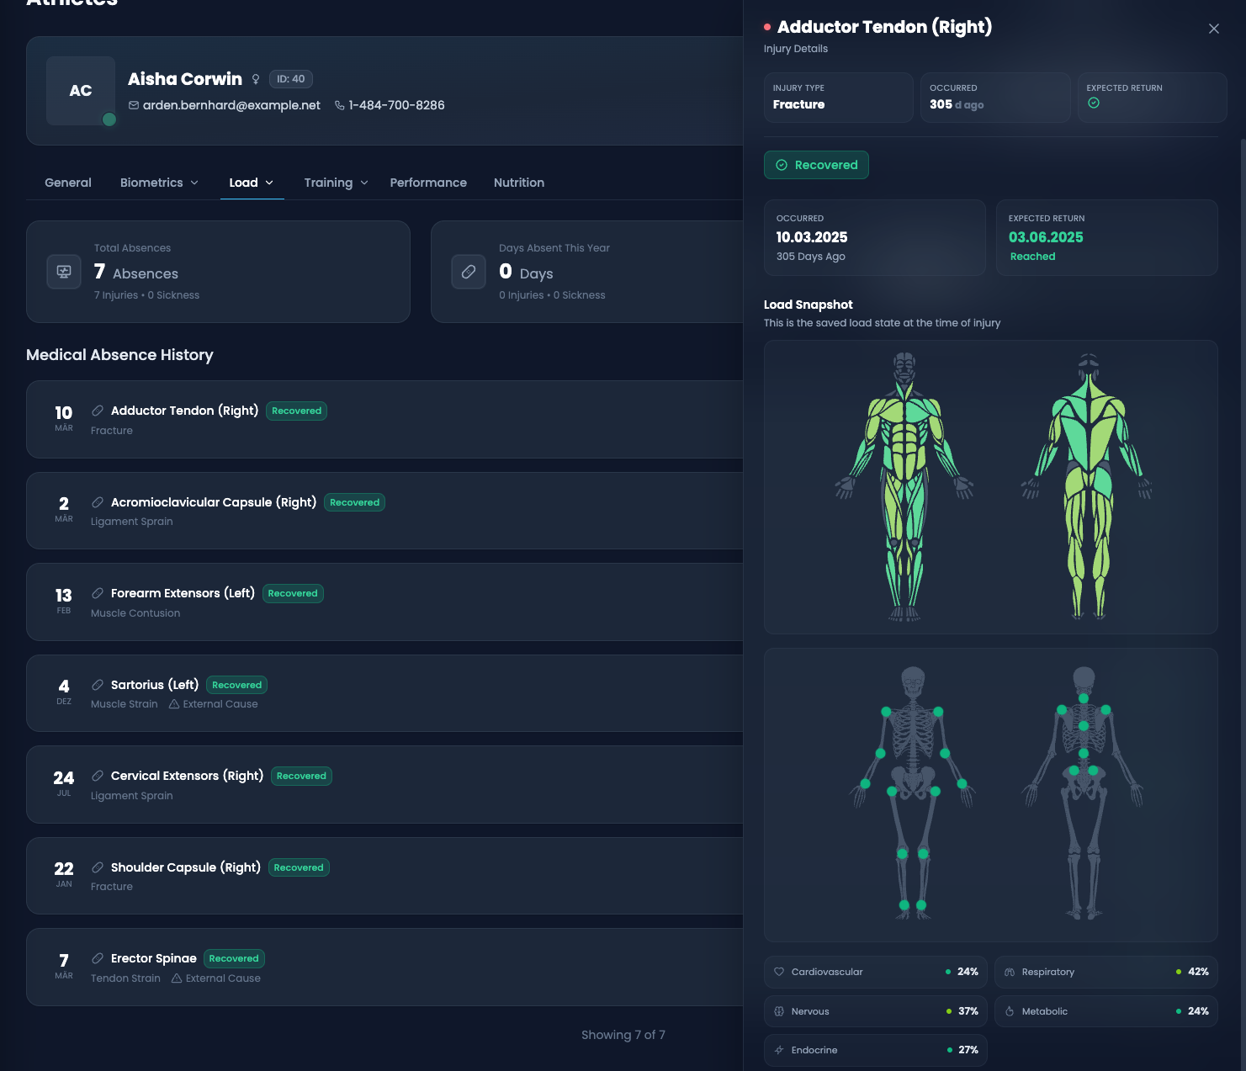Toggle the Recovered badge on Shoulder Capsule (Right)
Image resolution: width=1246 pixels, height=1071 pixels.
click(x=299, y=867)
